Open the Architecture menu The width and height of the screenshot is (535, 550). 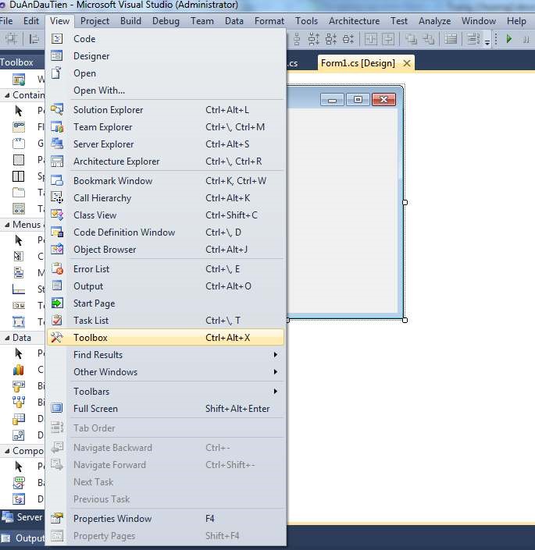354,21
